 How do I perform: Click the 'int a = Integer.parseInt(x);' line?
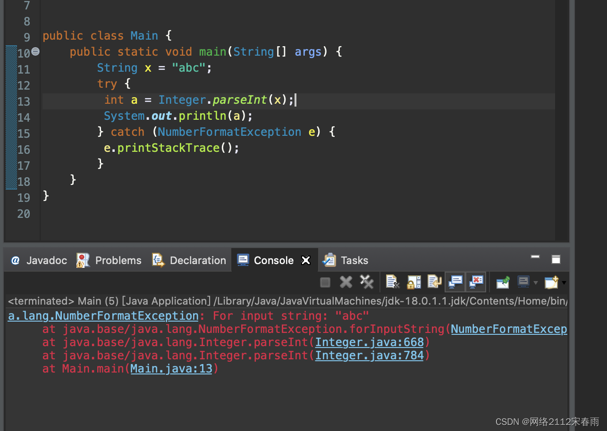click(199, 100)
